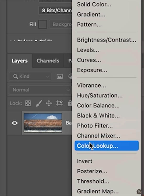Choose Color Lookup from the menu

[x=107, y=146]
